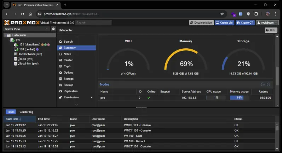282x153 pixels.
Task: Open the browser extensions puzzle icon
Action: [x=256, y=14]
